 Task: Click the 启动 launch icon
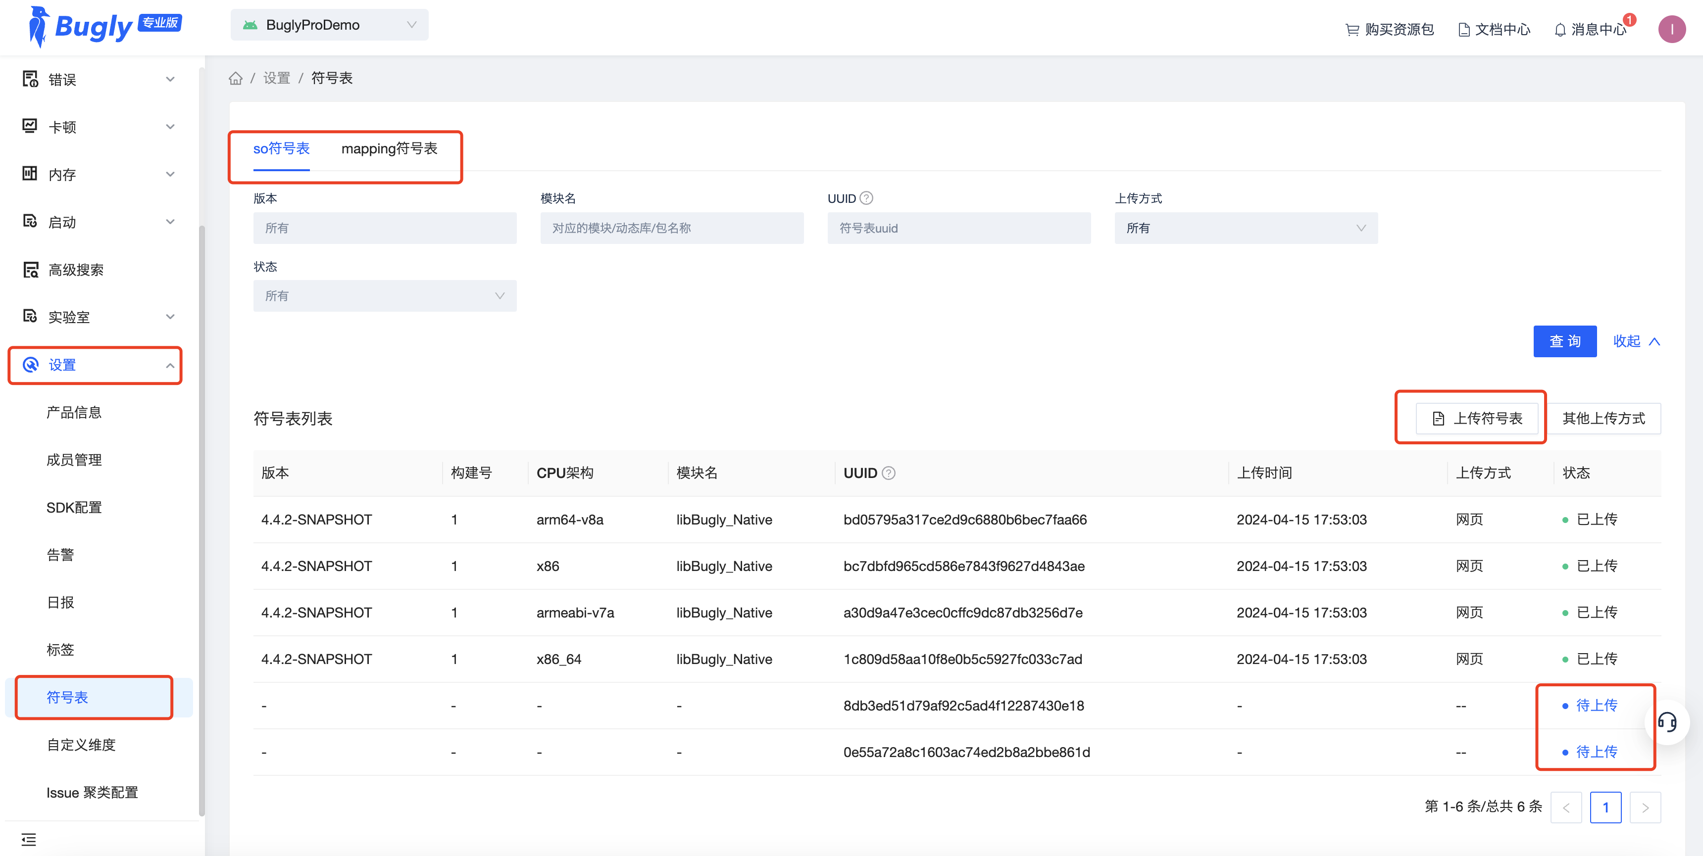30,222
